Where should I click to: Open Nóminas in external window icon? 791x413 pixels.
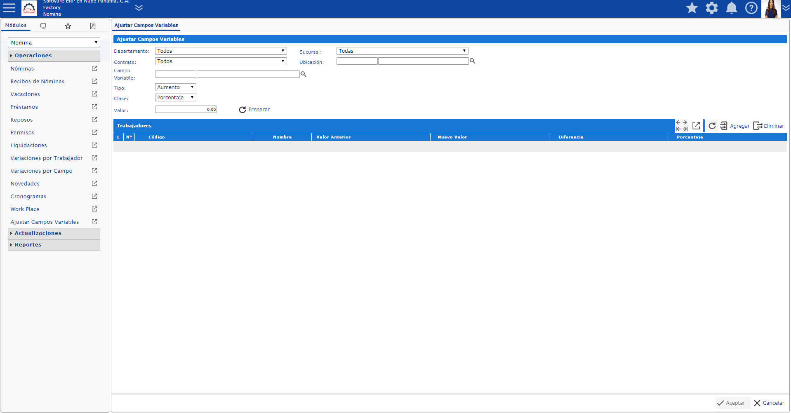click(x=94, y=68)
